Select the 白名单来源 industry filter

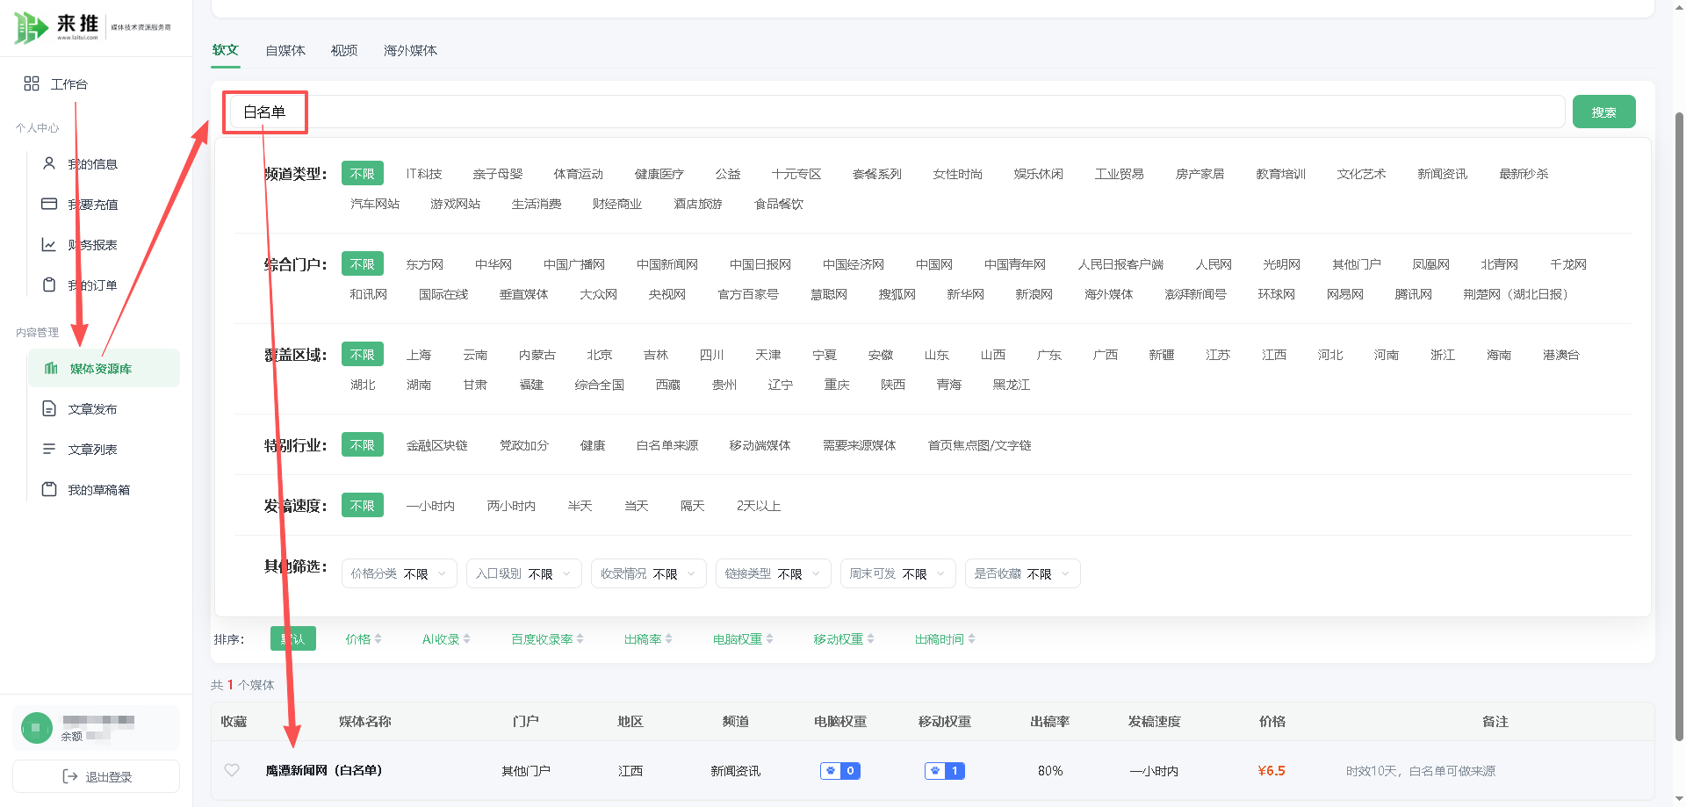[x=667, y=445]
